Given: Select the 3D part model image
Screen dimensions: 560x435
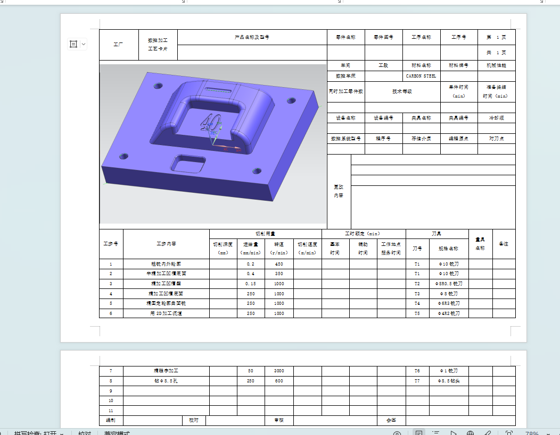Looking at the screenshot, I should 213,144.
